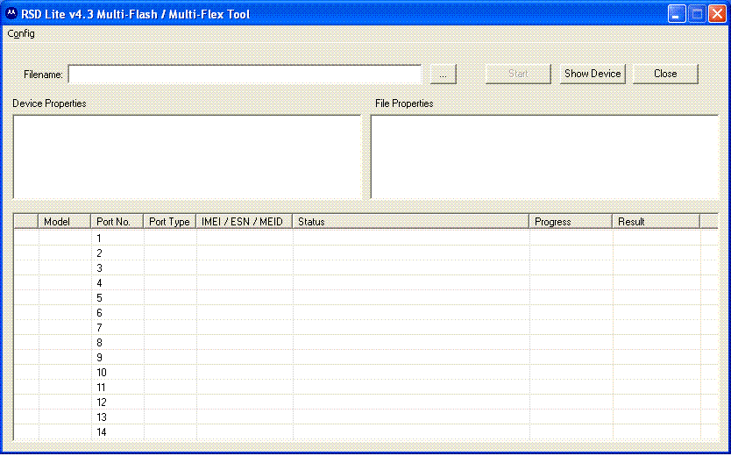This screenshot has width=731, height=456.
Task: Browse for a file with the ... button
Action: click(443, 75)
